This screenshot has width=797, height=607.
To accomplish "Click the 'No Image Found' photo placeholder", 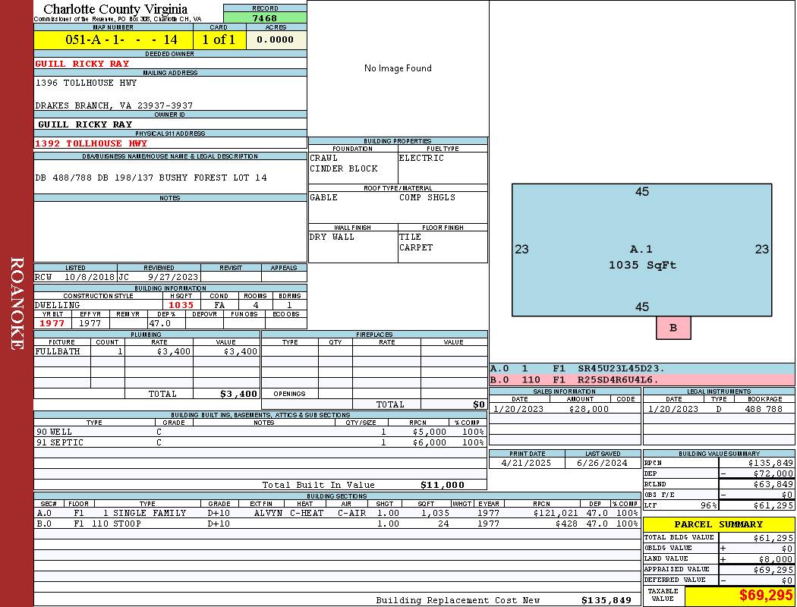I will 398,68.
